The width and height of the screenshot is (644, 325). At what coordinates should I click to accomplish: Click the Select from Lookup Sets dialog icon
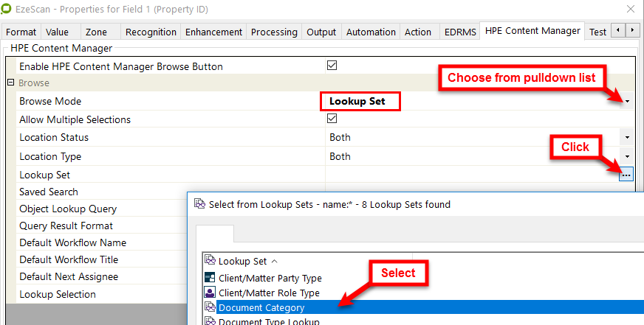199,204
